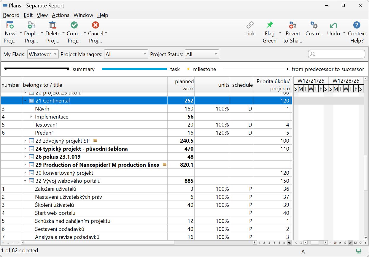Open the Window menu
The image size is (369, 257).
point(83,15)
